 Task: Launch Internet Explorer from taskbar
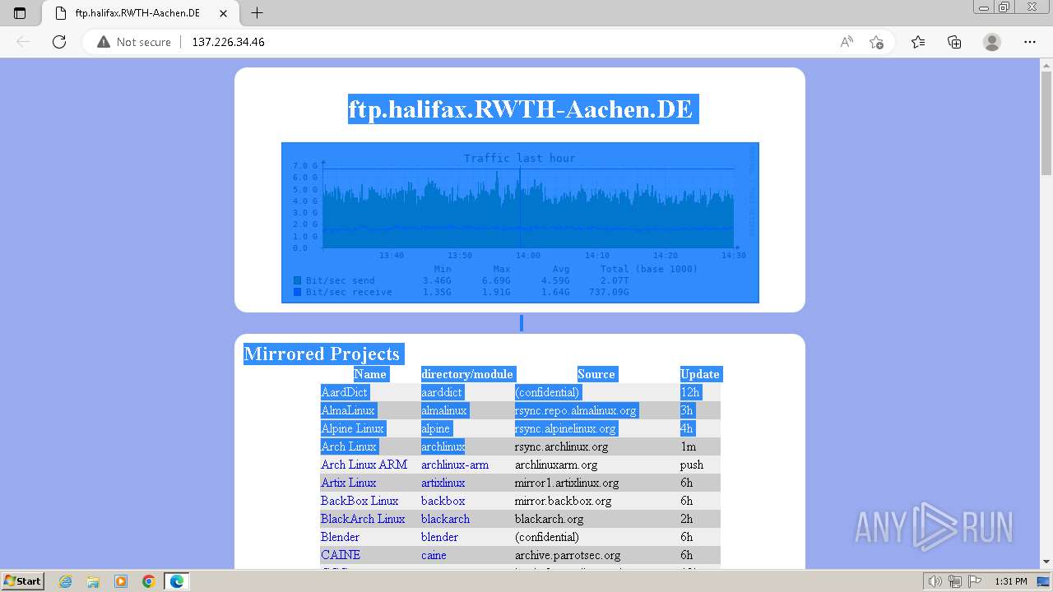point(65,581)
